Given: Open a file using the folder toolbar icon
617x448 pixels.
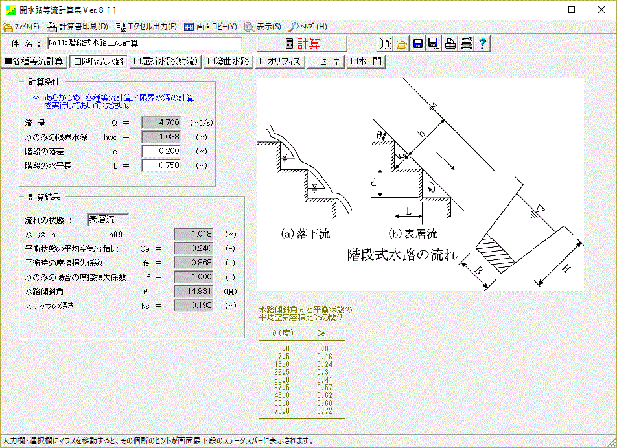Looking at the screenshot, I should (x=401, y=43).
